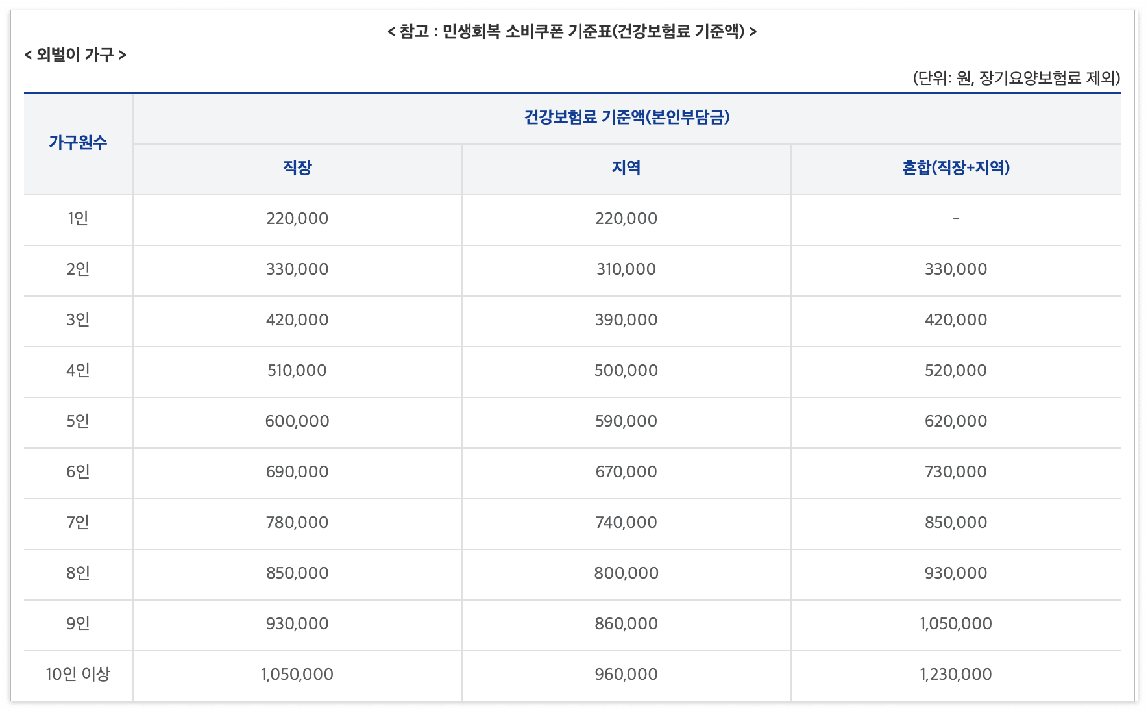
Task: Select the '가구원수' column header
Action: click(x=78, y=144)
